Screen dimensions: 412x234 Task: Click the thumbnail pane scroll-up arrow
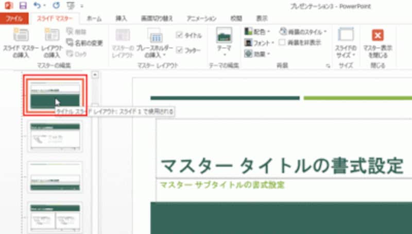(95, 75)
